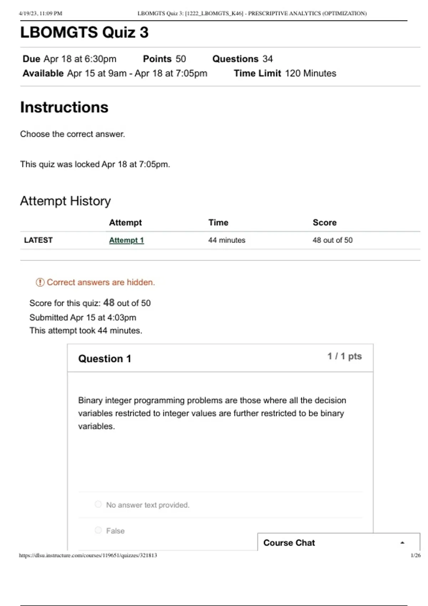
Task: Click the 'Correct answers are hidden' notice text
Action: [x=101, y=282]
